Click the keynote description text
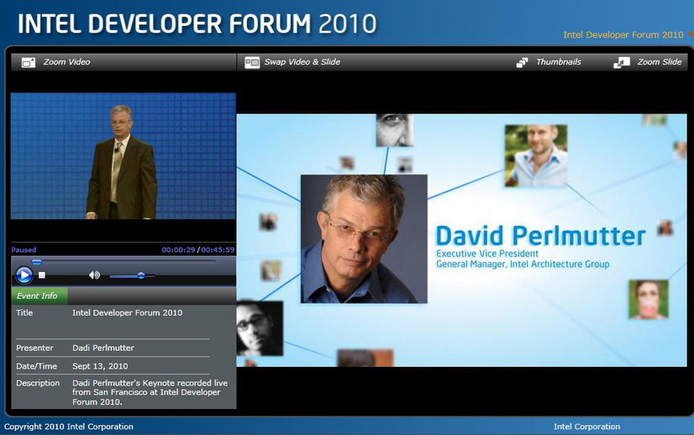Screen dimensions: 694x435 (x=150, y=392)
